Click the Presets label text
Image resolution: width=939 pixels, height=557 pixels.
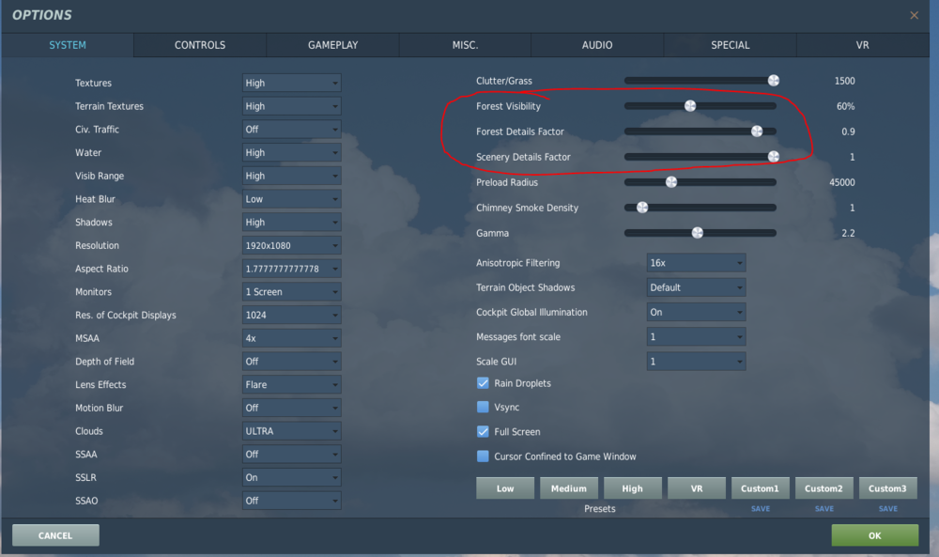point(599,508)
